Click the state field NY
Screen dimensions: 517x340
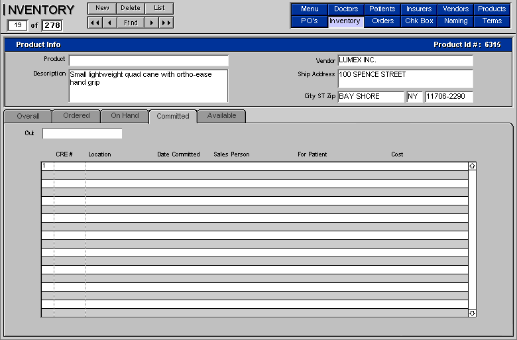[x=414, y=97]
